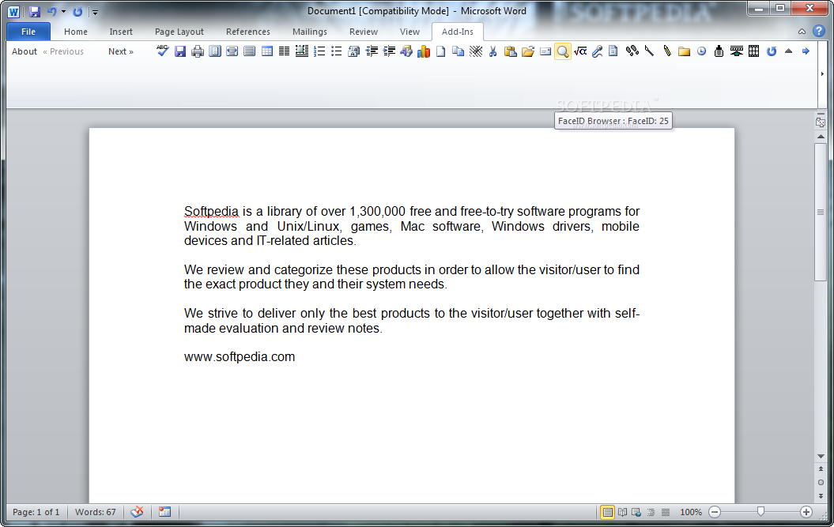Click the footprints icon
The image size is (834, 527).
tap(632, 51)
